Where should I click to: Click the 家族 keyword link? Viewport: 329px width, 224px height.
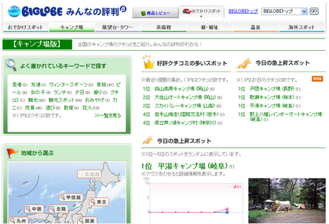(x=101, y=85)
